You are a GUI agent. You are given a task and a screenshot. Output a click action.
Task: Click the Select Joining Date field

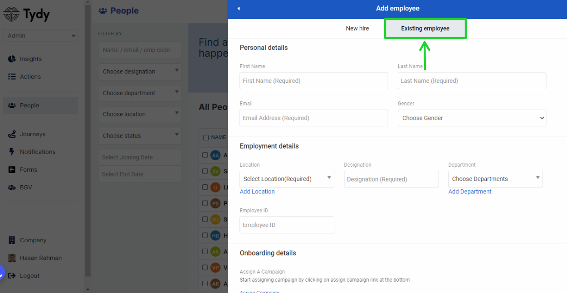click(x=140, y=157)
